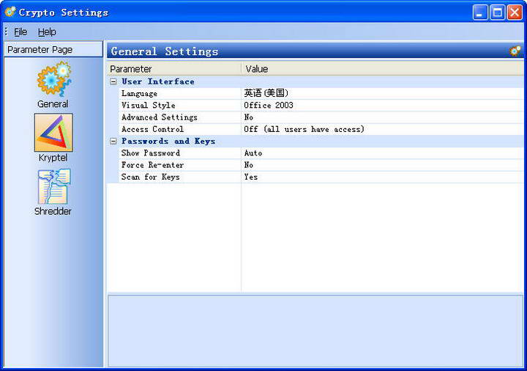Open the File menu
527x371 pixels.
(20, 32)
